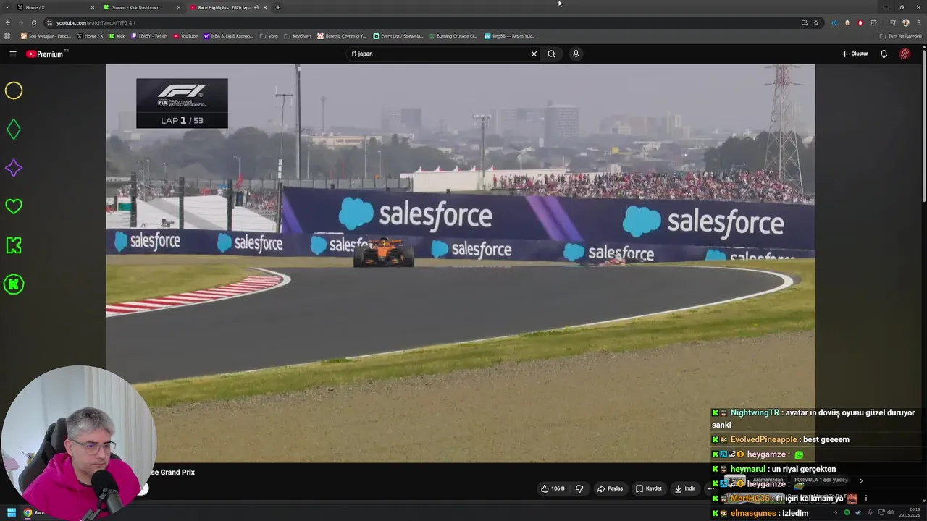Open Chrome 'Race' taskbar item
Screen dimensions: 927x521
click(x=34, y=512)
